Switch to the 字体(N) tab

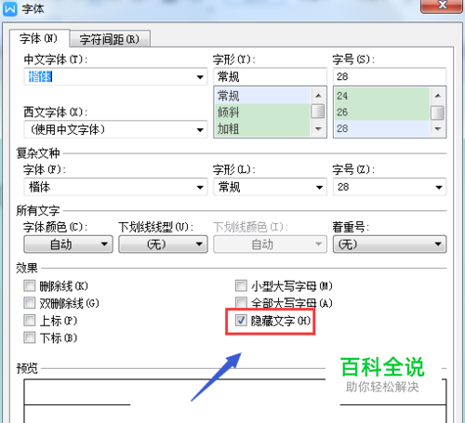coord(39,39)
